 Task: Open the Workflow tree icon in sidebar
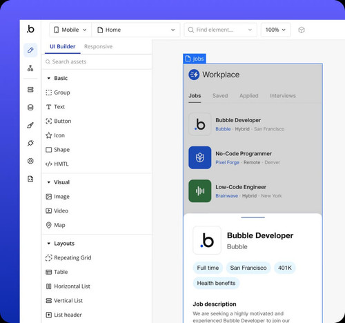tap(30, 68)
